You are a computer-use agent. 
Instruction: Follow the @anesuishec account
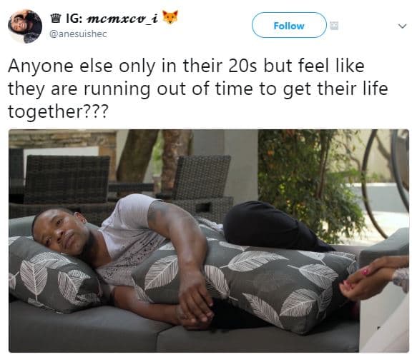[289, 25]
